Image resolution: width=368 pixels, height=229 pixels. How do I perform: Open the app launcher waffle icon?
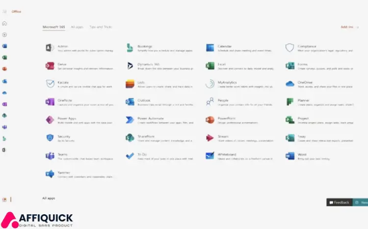pyautogui.click(x=4, y=11)
